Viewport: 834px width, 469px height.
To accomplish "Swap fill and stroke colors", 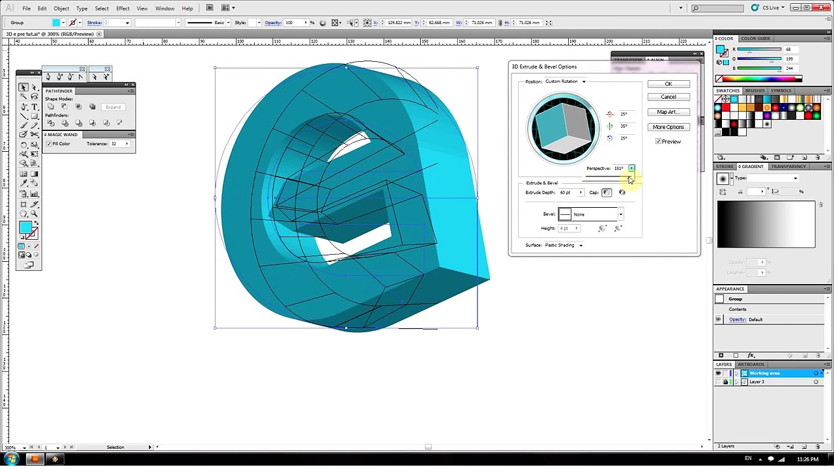I will coord(36,223).
